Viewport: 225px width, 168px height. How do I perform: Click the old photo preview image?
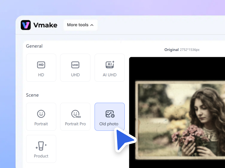pos(180,119)
